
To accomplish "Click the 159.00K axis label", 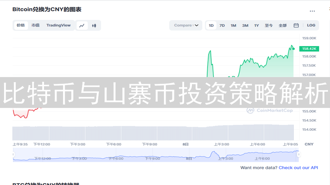I will click(x=309, y=38).
